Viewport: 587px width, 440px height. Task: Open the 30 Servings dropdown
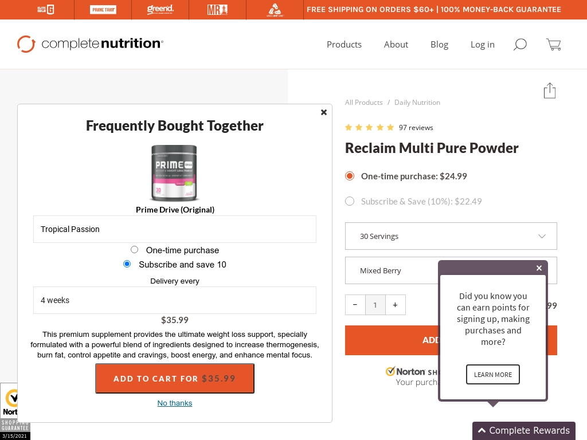[x=451, y=236]
